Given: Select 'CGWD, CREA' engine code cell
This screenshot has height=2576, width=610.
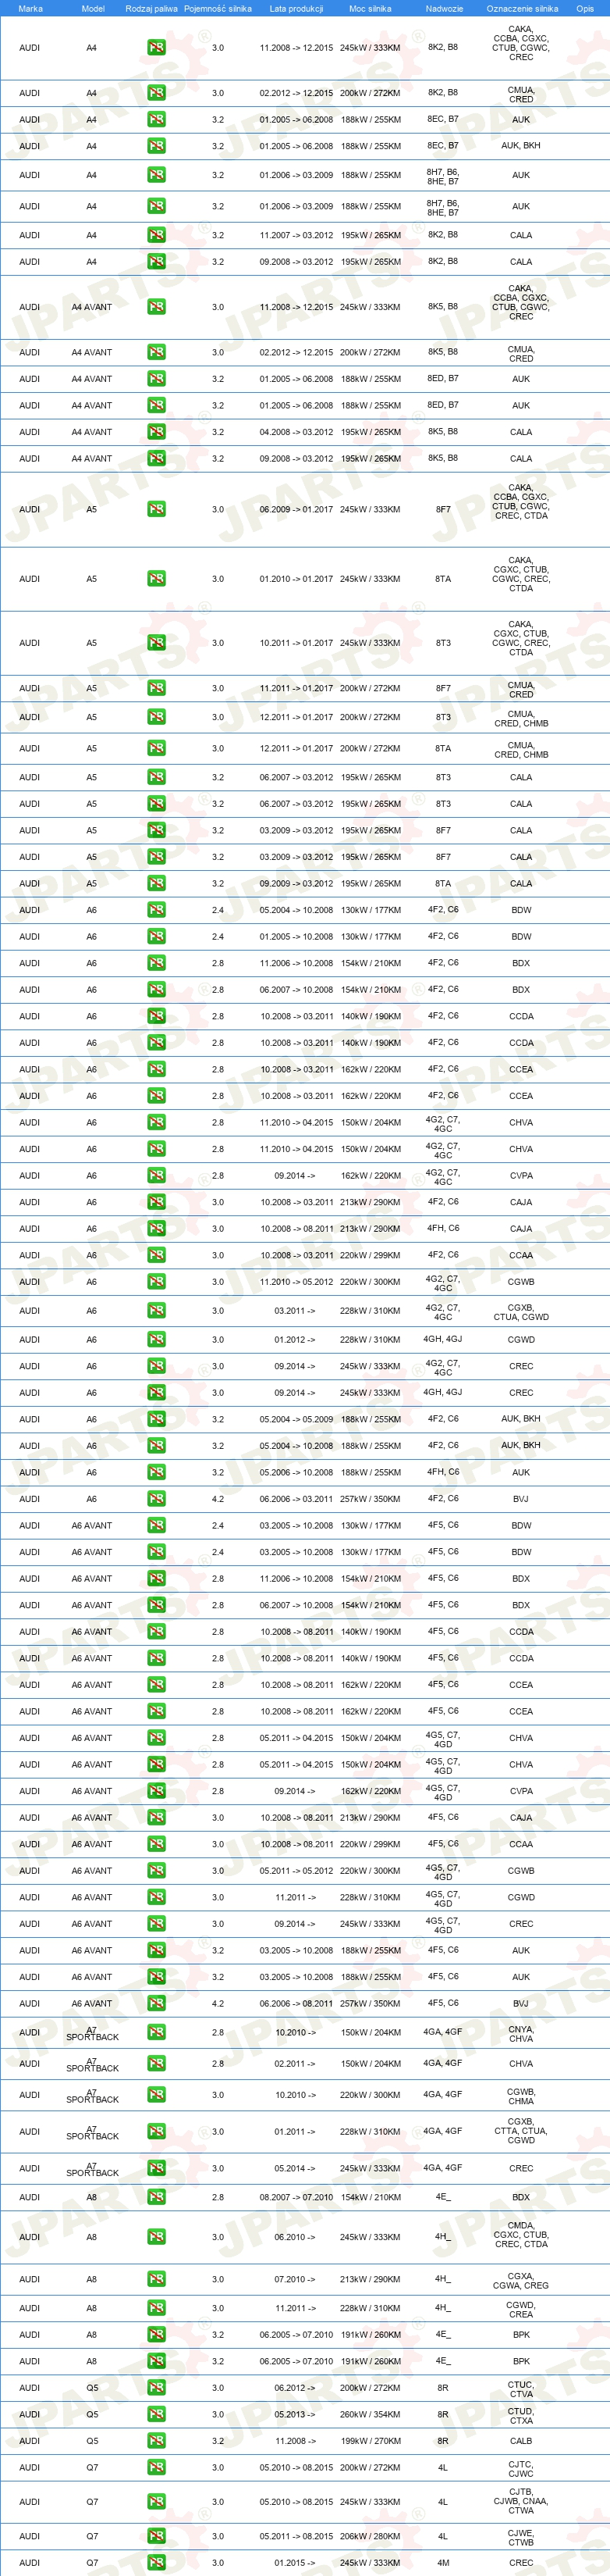Looking at the screenshot, I should point(521,2309).
